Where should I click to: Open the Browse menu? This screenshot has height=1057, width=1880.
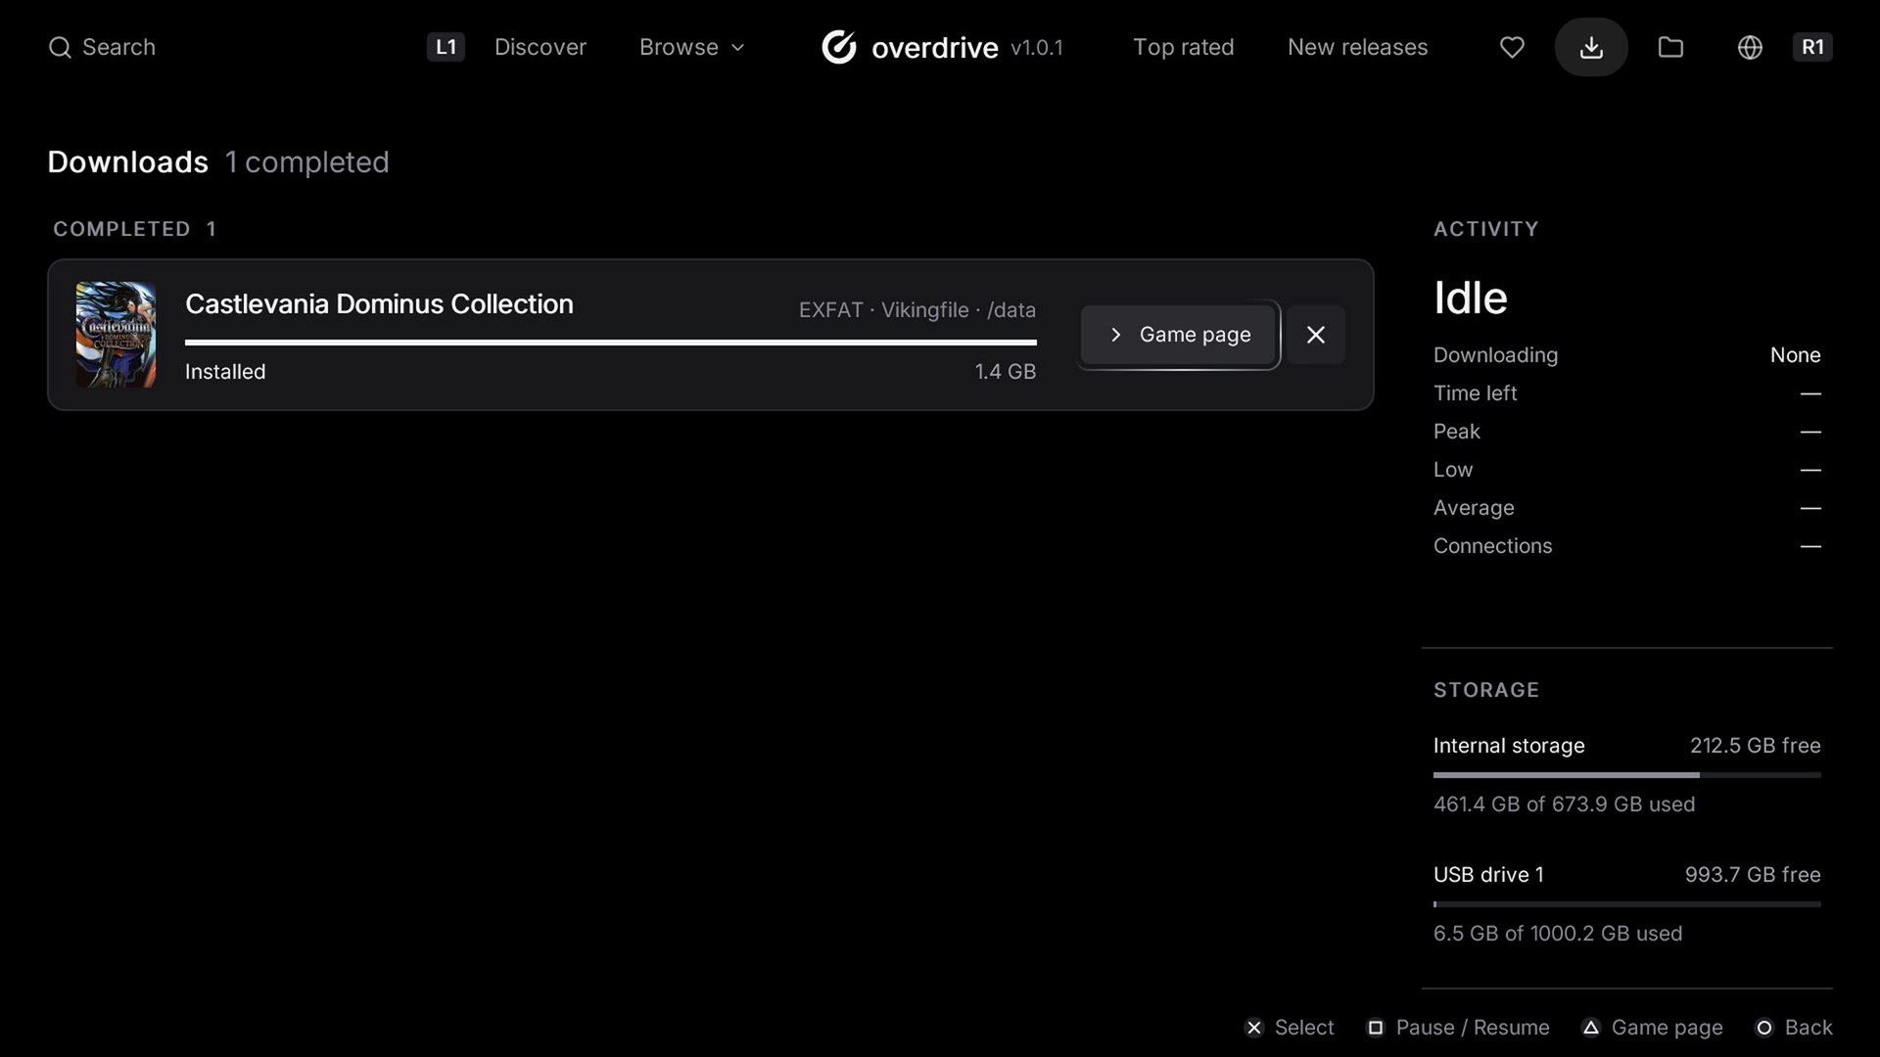(692, 47)
